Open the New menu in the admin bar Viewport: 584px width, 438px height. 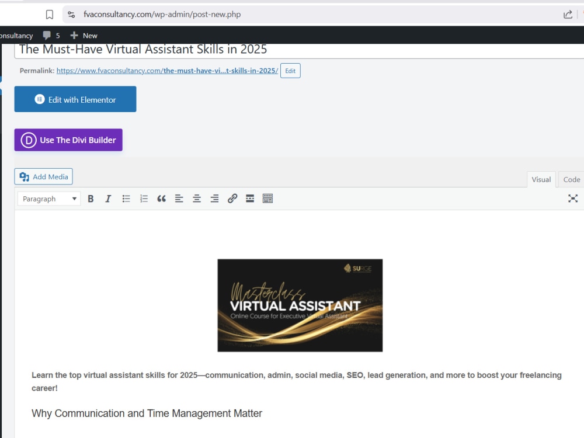click(x=84, y=36)
